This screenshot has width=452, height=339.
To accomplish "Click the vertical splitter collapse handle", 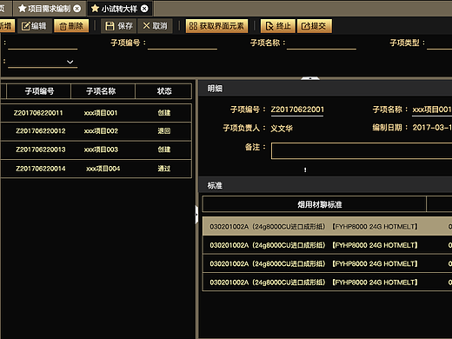I will pos(196,215).
